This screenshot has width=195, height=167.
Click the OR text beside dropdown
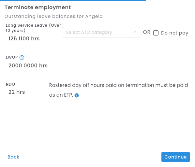147,32
